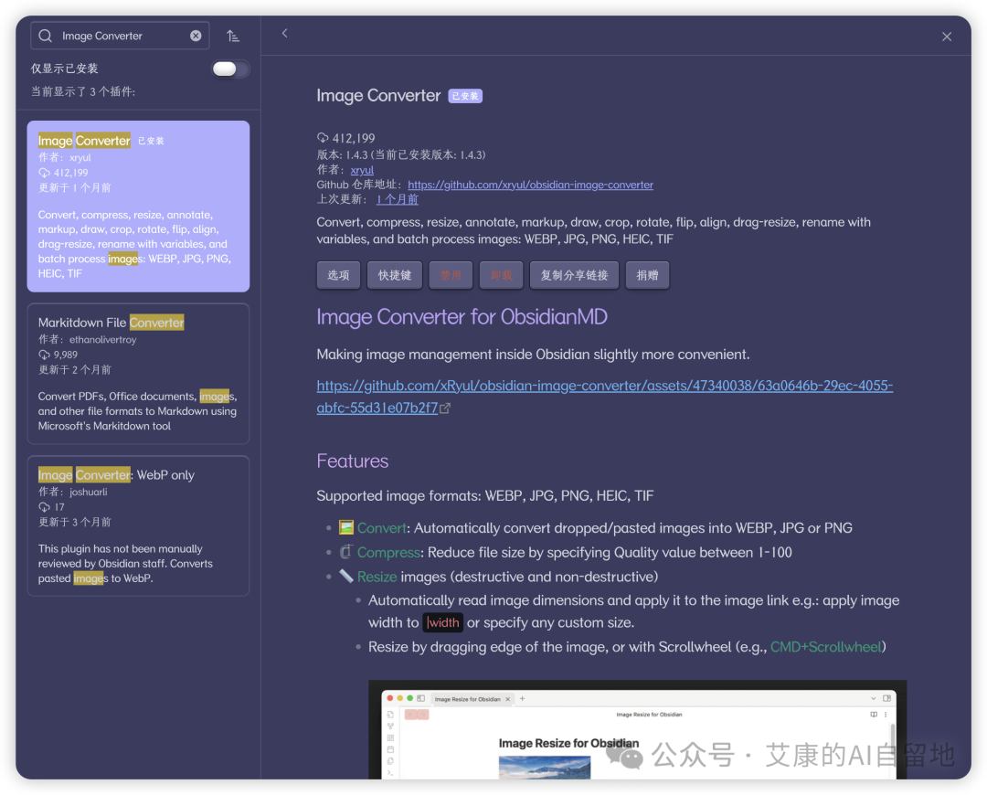Select the Image Converter plugin card
Image resolution: width=987 pixels, height=795 pixels.
pyautogui.click(x=139, y=206)
